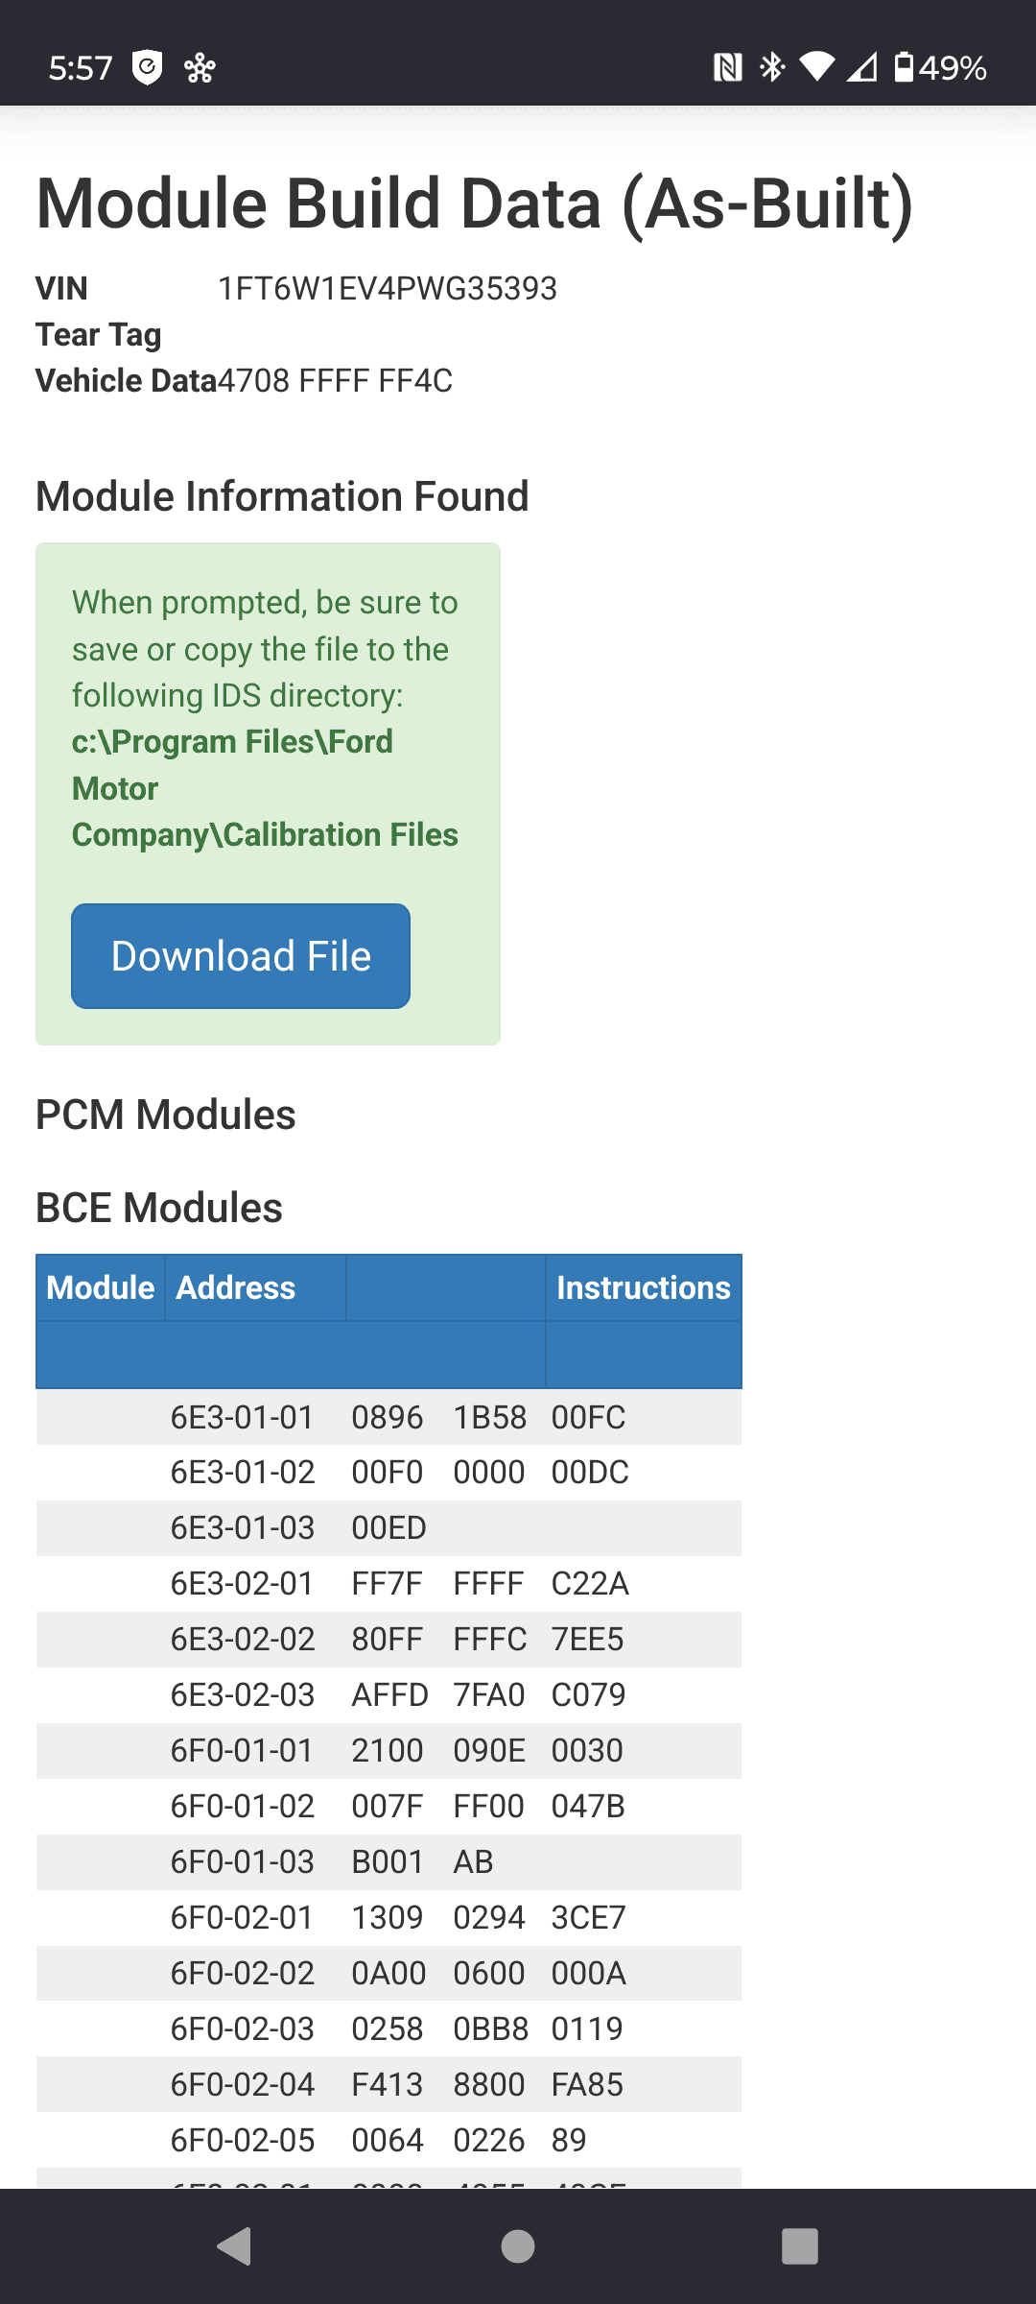Image resolution: width=1036 pixels, height=2304 pixels.
Task: Tap the BCE Modules heading
Action: click(159, 1208)
